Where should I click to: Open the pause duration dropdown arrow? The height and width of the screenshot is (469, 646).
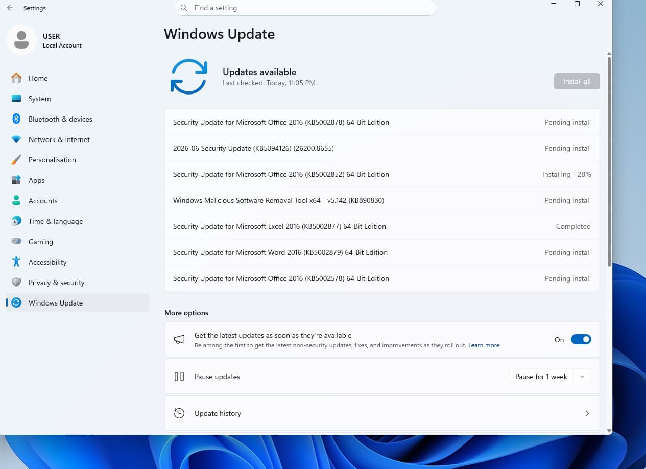[582, 377]
